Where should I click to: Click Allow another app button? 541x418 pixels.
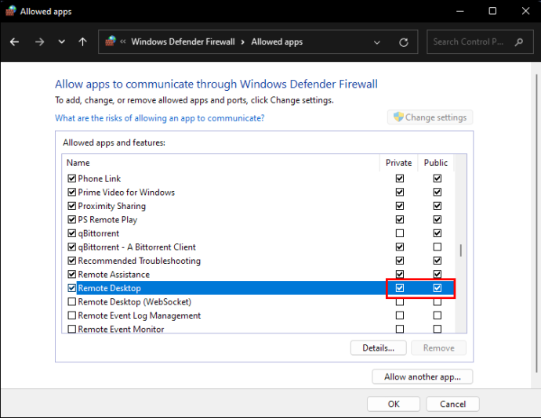(x=423, y=377)
